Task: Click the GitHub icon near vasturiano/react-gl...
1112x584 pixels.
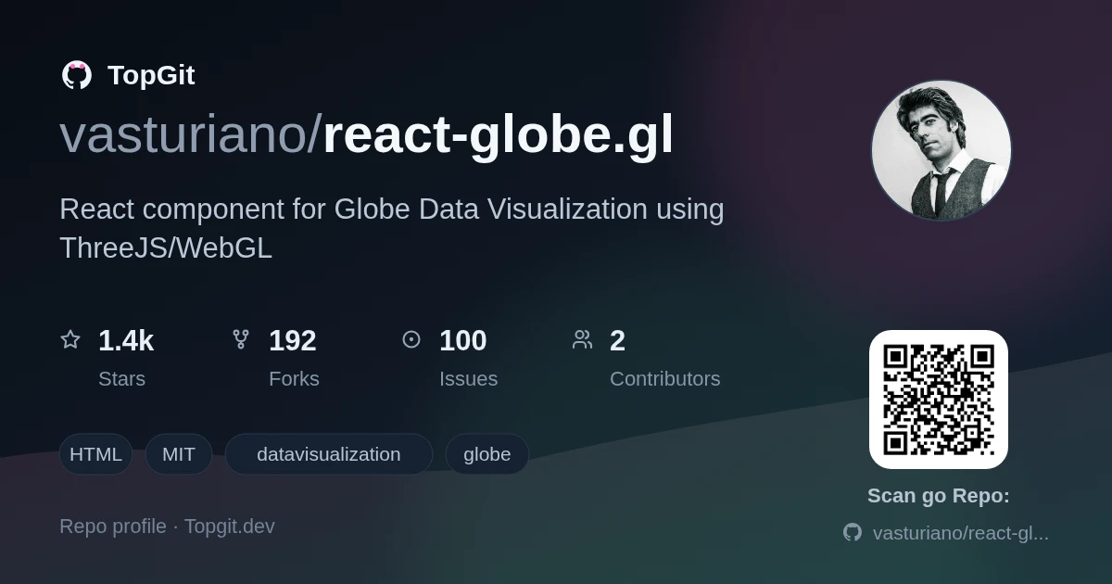Action: point(853,532)
